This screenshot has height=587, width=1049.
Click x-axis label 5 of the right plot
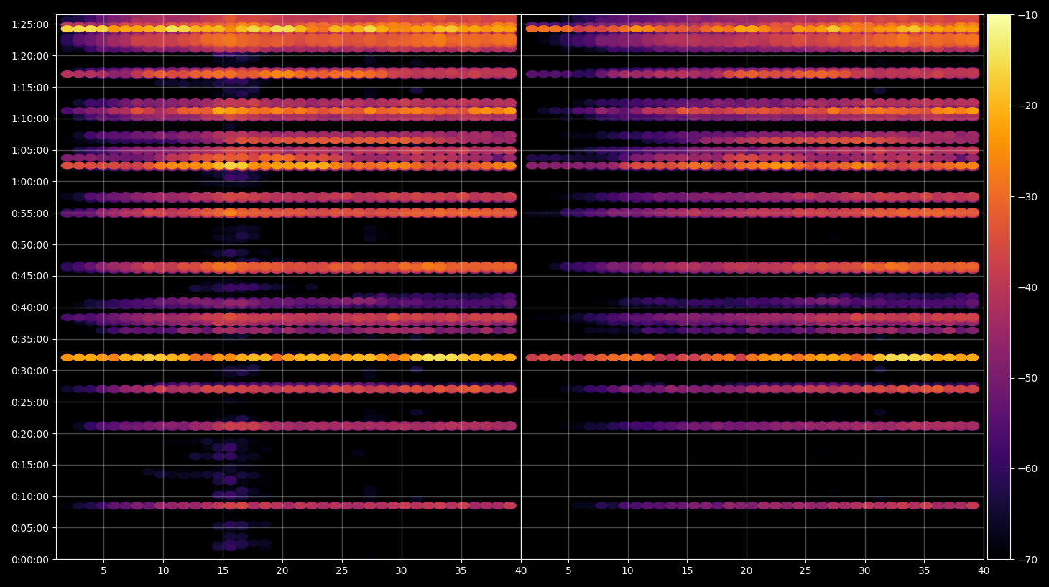tap(568, 571)
